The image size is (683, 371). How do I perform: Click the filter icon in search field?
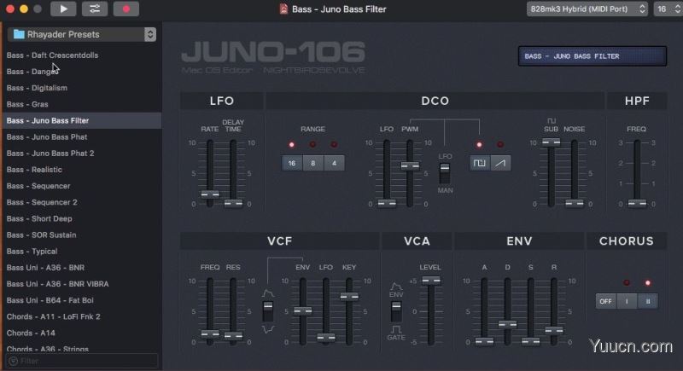tap(13, 361)
